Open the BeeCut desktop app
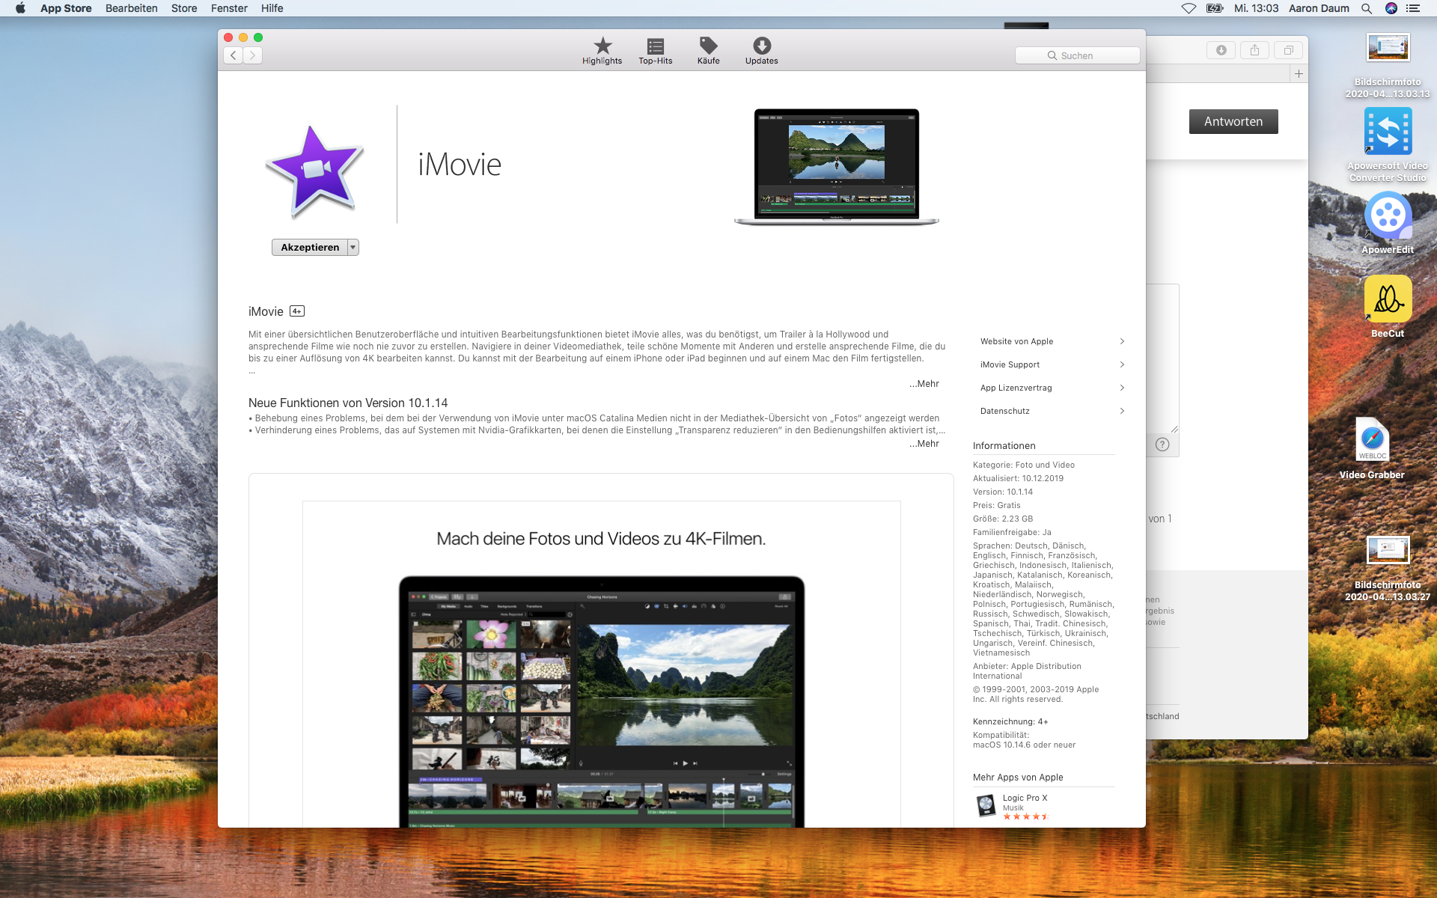1437x898 pixels. click(x=1388, y=299)
